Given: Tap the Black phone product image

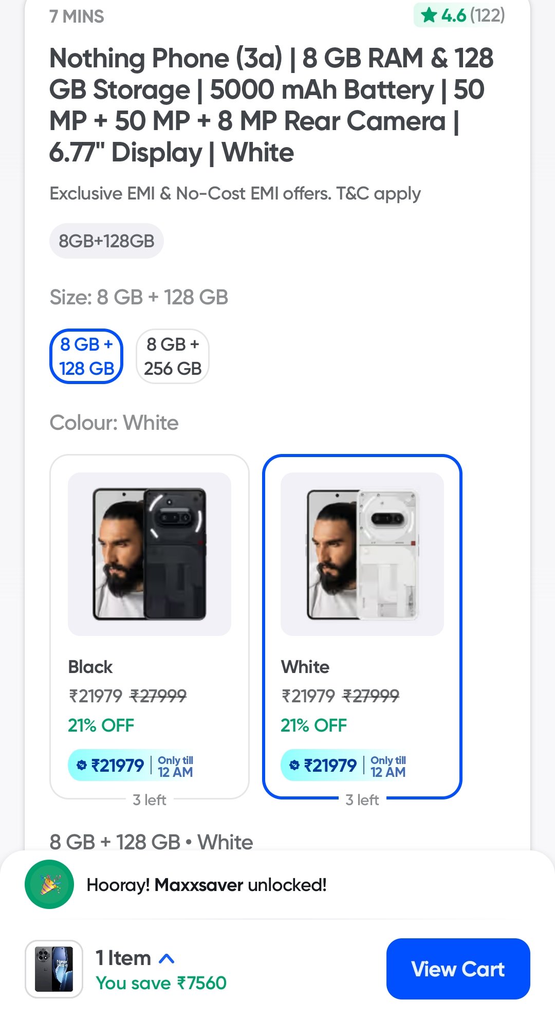Looking at the screenshot, I should 150,554.
